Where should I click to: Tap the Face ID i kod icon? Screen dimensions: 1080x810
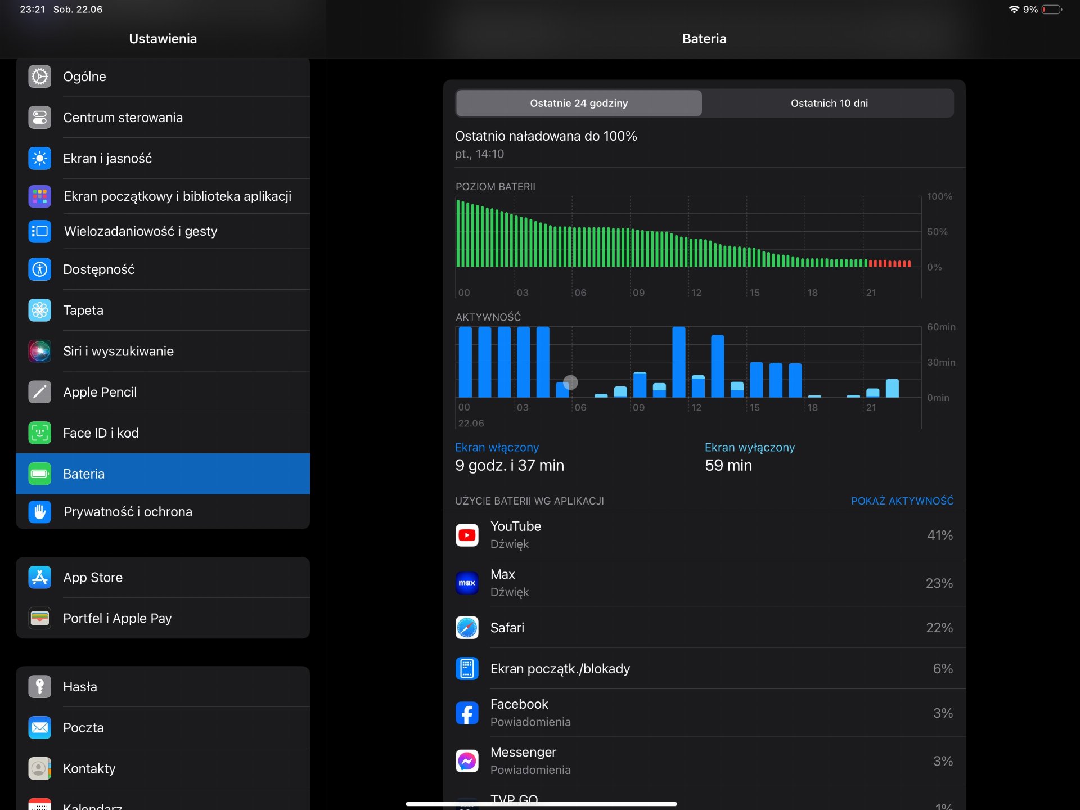pyautogui.click(x=39, y=433)
